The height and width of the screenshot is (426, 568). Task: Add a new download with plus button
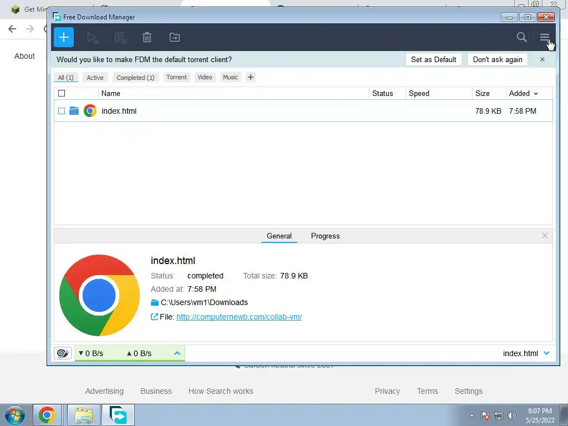(64, 37)
